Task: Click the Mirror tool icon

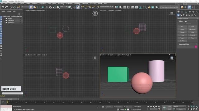Action: click(x=116, y=7)
